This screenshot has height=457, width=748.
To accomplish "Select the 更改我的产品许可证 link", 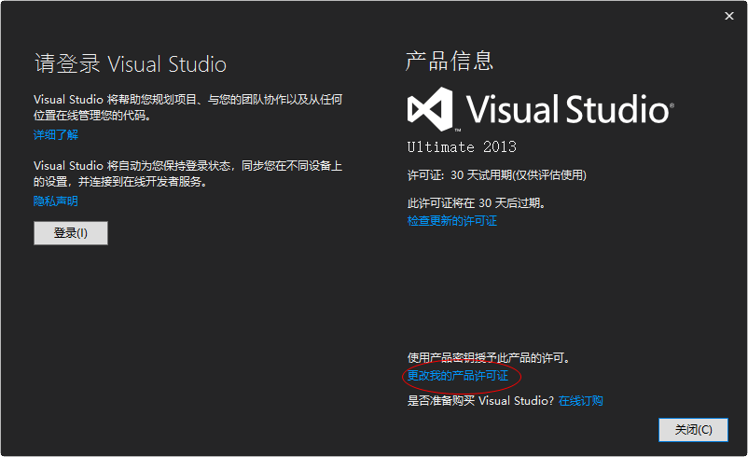I will [458, 376].
